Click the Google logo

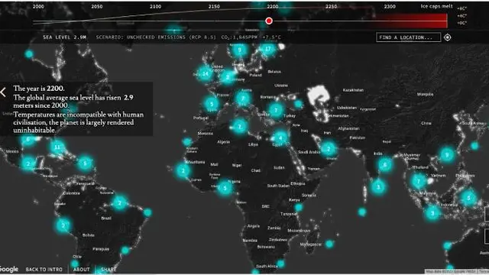[x=9, y=269]
